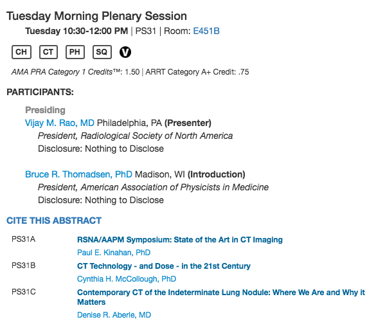Viewport: 376px width, 335px height.
Task: Click the CT category badge icon
Action: [48, 52]
